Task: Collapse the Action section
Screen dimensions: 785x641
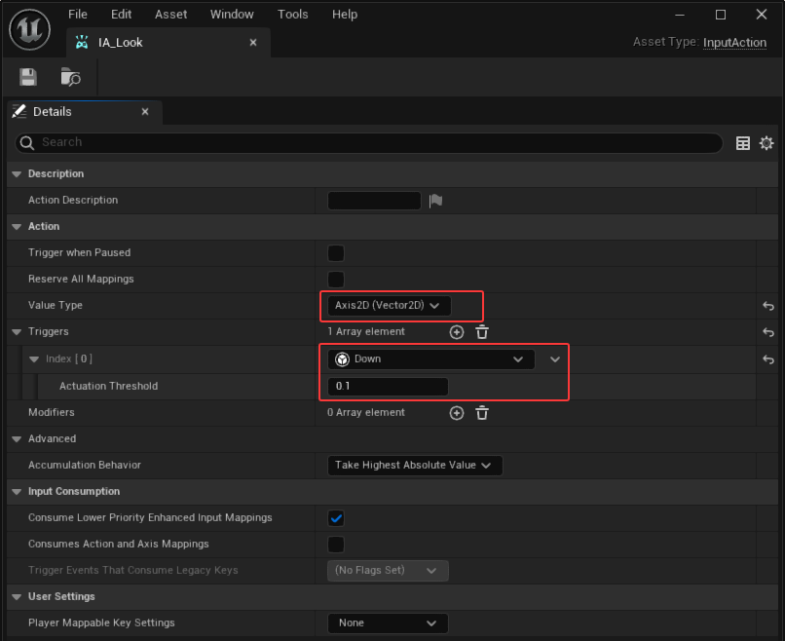Action: (x=17, y=227)
